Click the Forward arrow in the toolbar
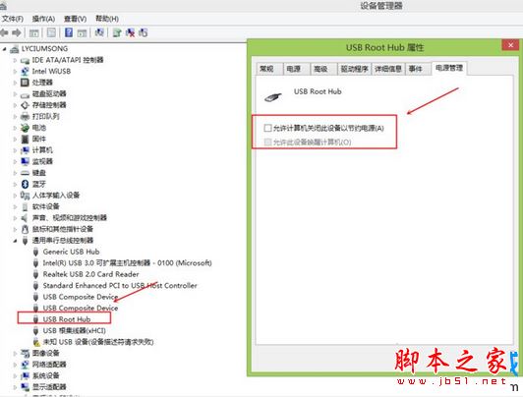Image resolution: width=523 pixels, height=397 pixels. pyautogui.click(x=17, y=32)
